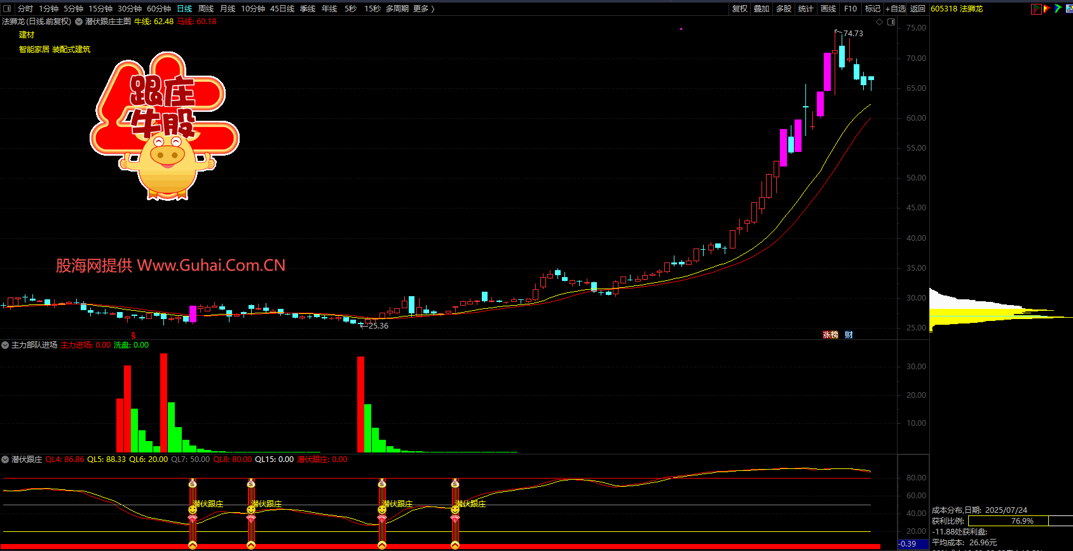Expand the 潜伏跟庄 sub-indicator menu
The image size is (1073, 551).
coord(5,459)
